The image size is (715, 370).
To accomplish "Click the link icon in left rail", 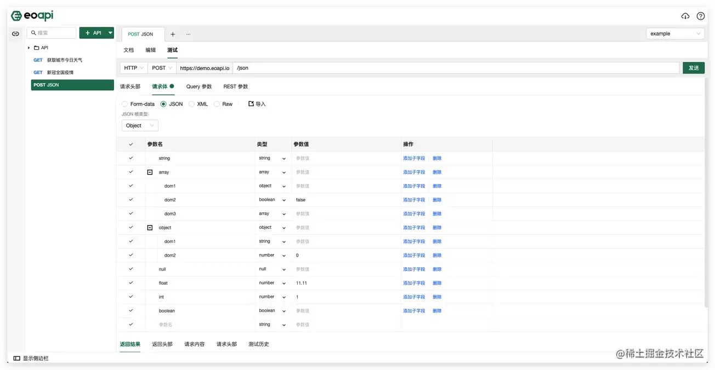I will [15, 33].
